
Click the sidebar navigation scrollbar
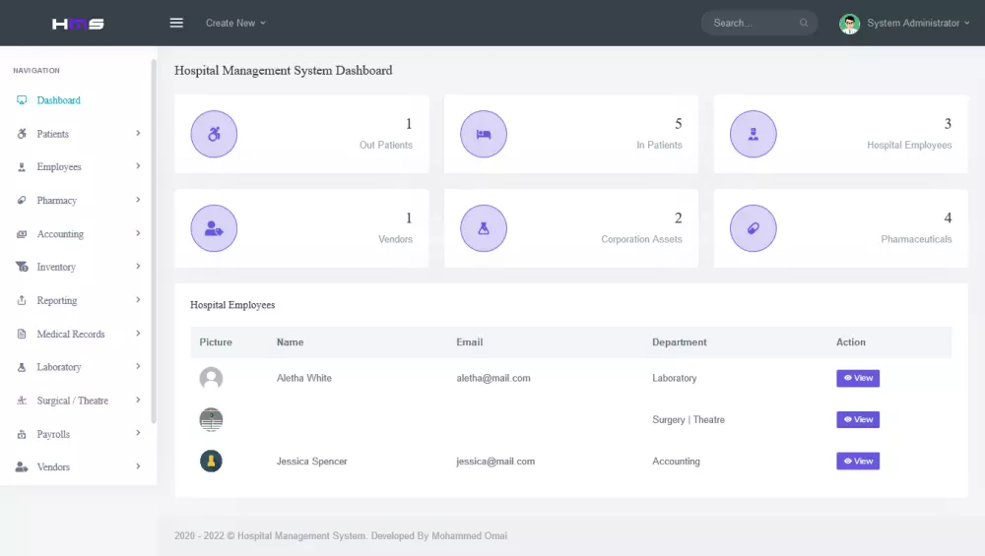[x=154, y=236]
